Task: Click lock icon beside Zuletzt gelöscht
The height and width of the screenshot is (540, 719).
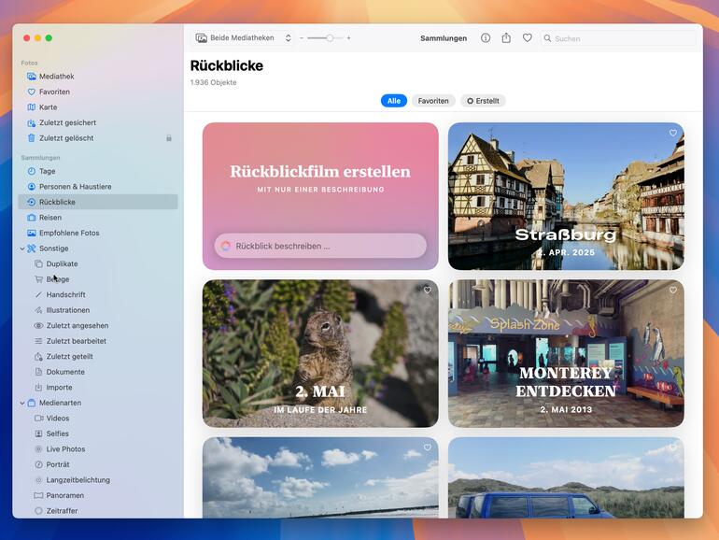Action: 169,138
